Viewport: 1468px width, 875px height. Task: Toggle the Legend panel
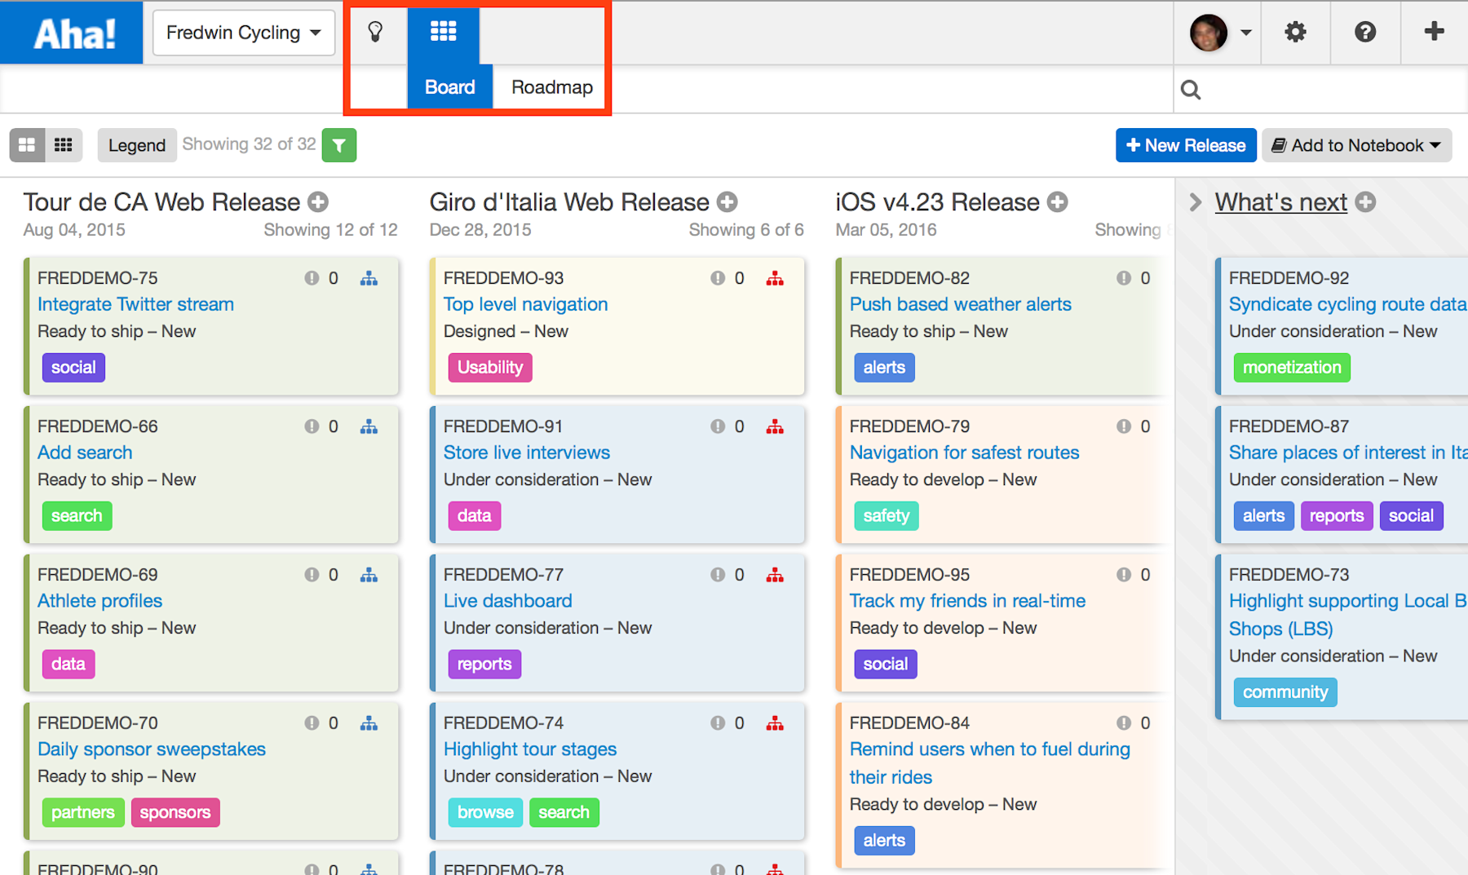tap(136, 144)
